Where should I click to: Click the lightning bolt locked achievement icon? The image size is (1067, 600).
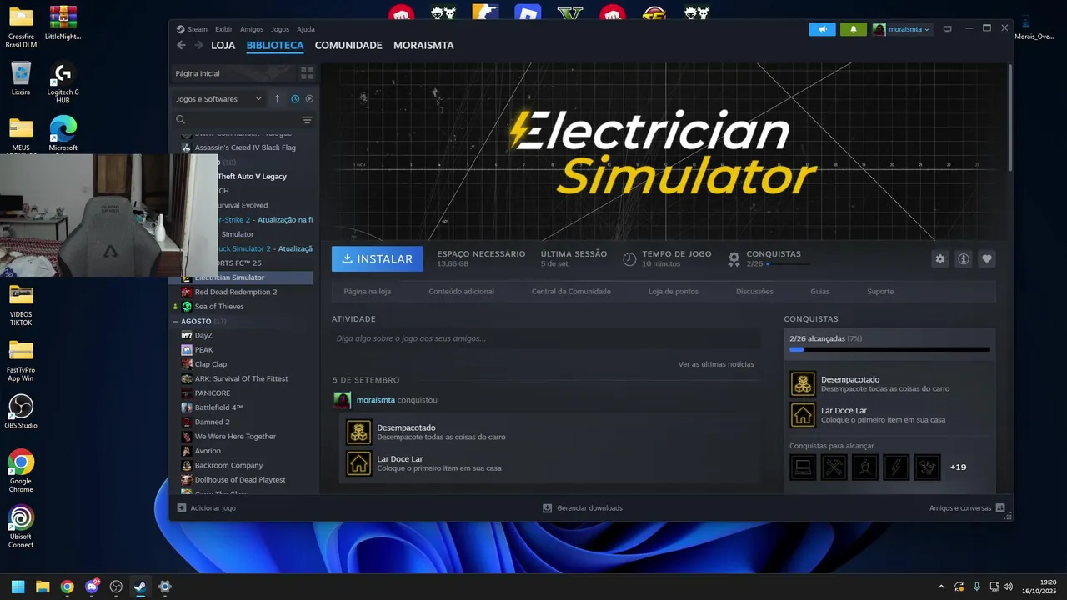click(x=896, y=467)
